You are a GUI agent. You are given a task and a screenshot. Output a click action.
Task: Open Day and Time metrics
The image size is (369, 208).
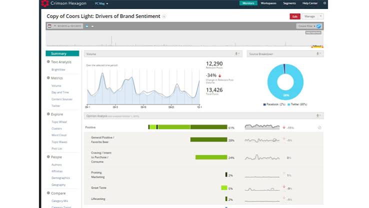(x=60, y=92)
